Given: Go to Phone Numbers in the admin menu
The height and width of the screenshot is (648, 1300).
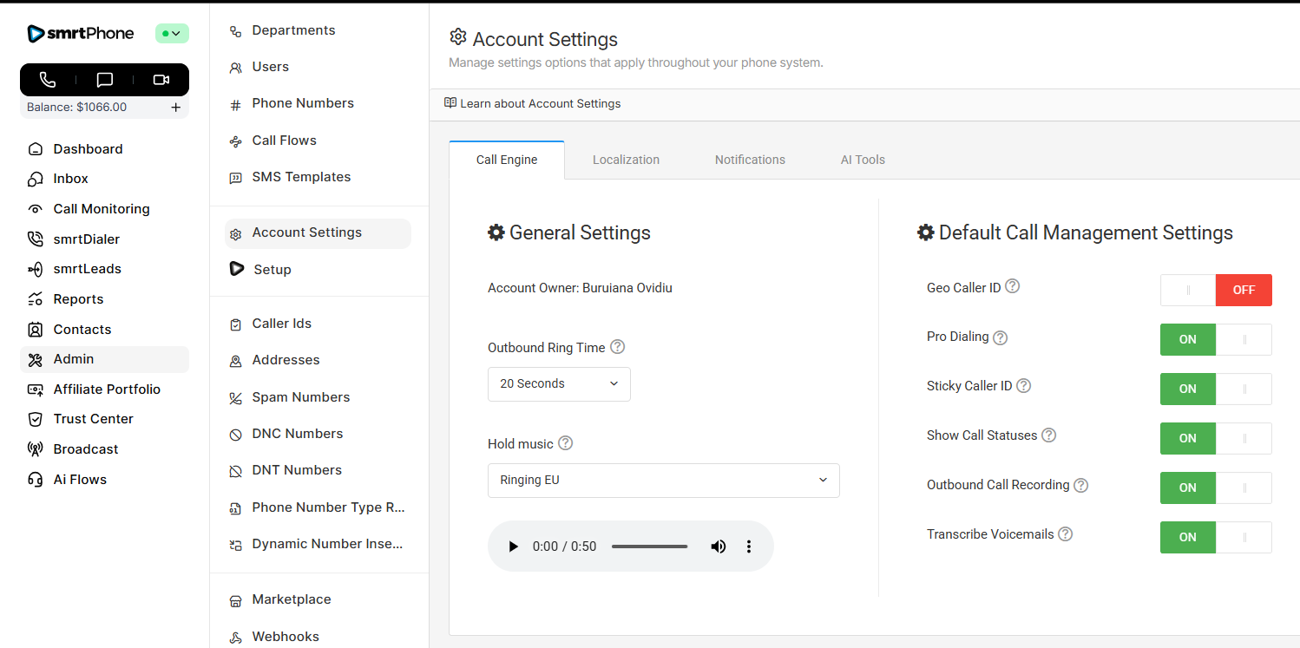Looking at the screenshot, I should [303, 103].
